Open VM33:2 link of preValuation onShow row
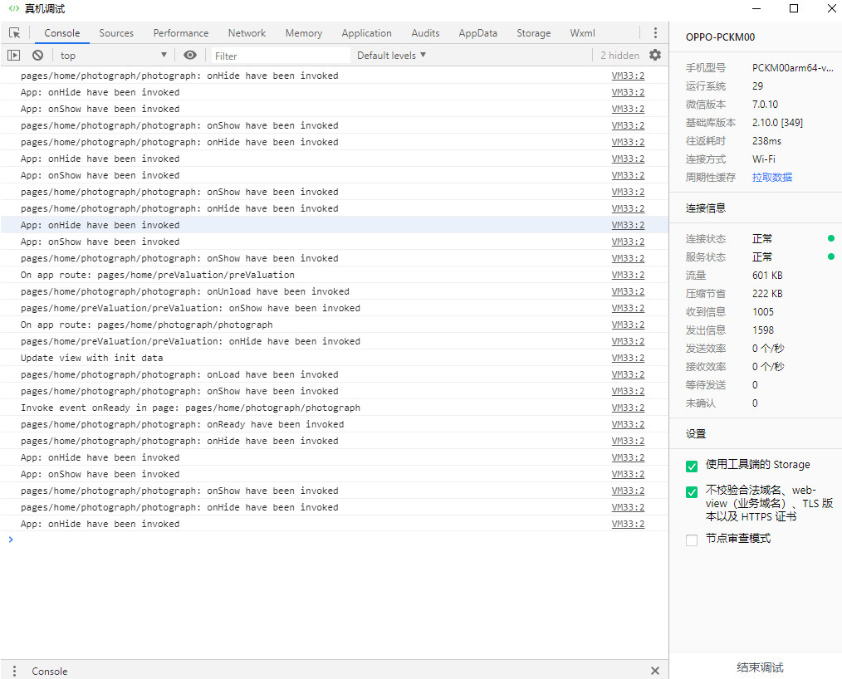The width and height of the screenshot is (842, 679). pyautogui.click(x=628, y=308)
